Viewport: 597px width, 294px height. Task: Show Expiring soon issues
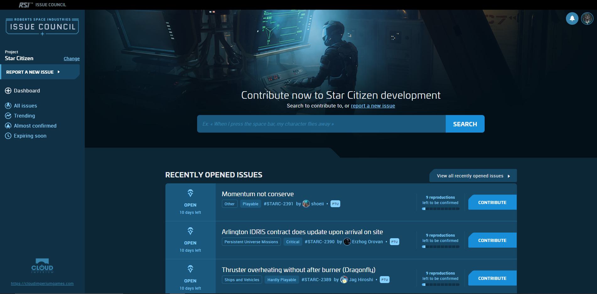[30, 136]
